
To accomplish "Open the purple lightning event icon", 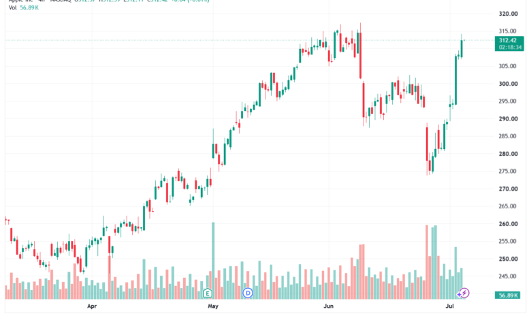I will pos(464,293).
